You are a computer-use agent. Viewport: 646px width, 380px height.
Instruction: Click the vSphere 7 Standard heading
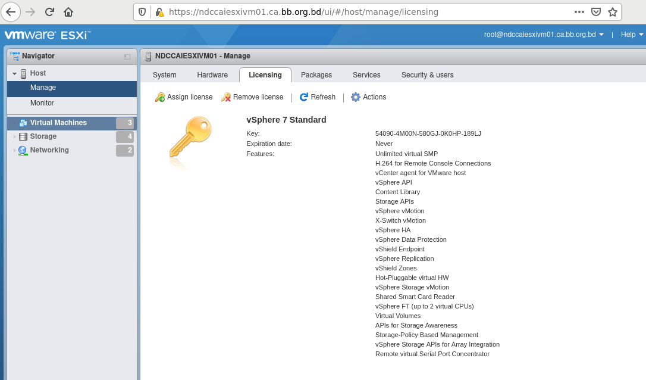[x=286, y=120]
